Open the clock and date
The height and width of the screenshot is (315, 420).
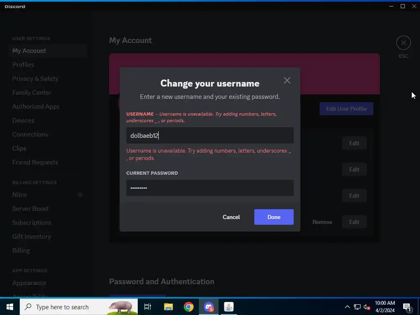pyautogui.click(x=385, y=307)
